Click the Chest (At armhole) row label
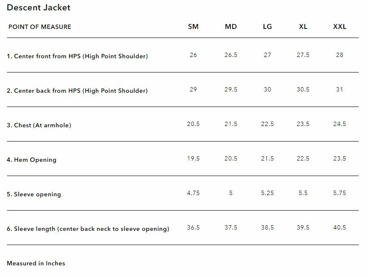367x277 pixels. tap(39, 125)
